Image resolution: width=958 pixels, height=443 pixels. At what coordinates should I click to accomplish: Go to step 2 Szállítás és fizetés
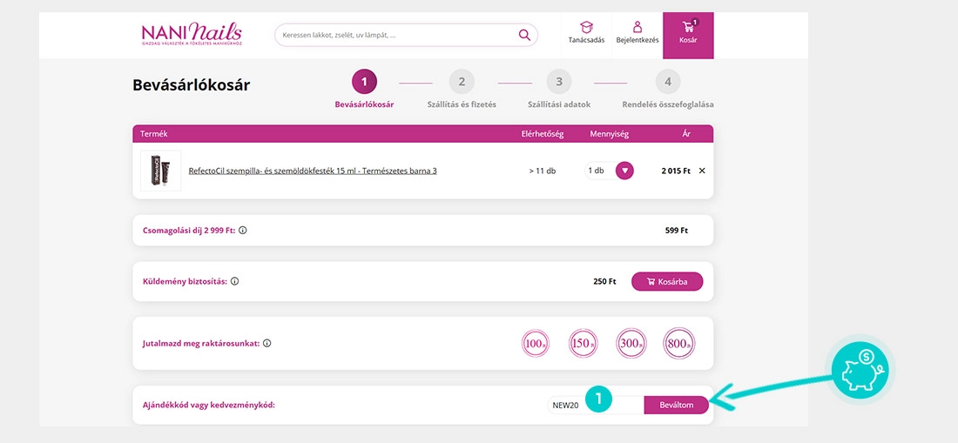click(x=462, y=90)
